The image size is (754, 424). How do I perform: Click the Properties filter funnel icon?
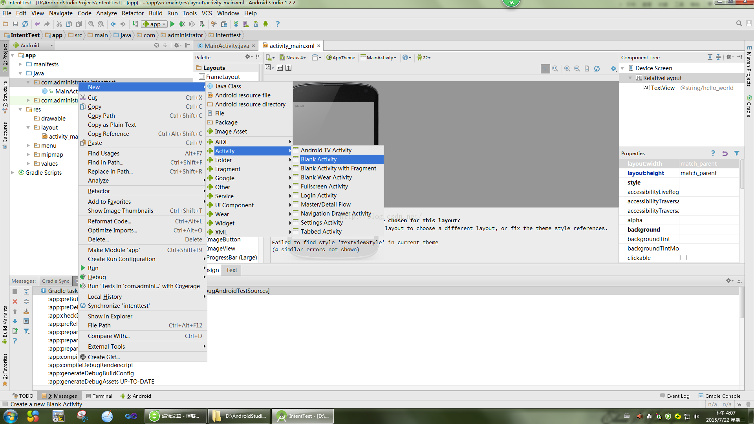pos(737,153)
